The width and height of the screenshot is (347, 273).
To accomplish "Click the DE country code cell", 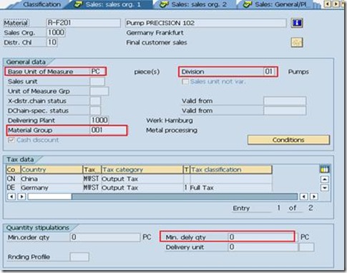I will [13, 188].
